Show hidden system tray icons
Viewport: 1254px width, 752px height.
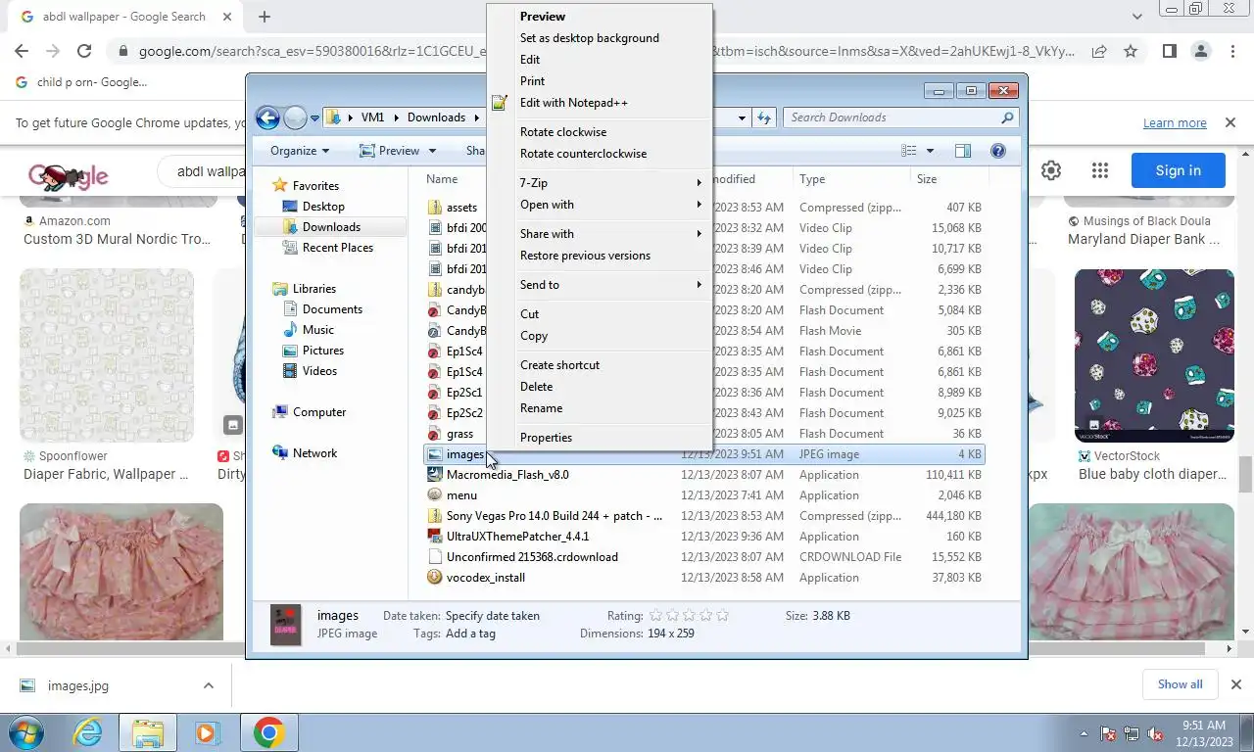pos(1084,733)
